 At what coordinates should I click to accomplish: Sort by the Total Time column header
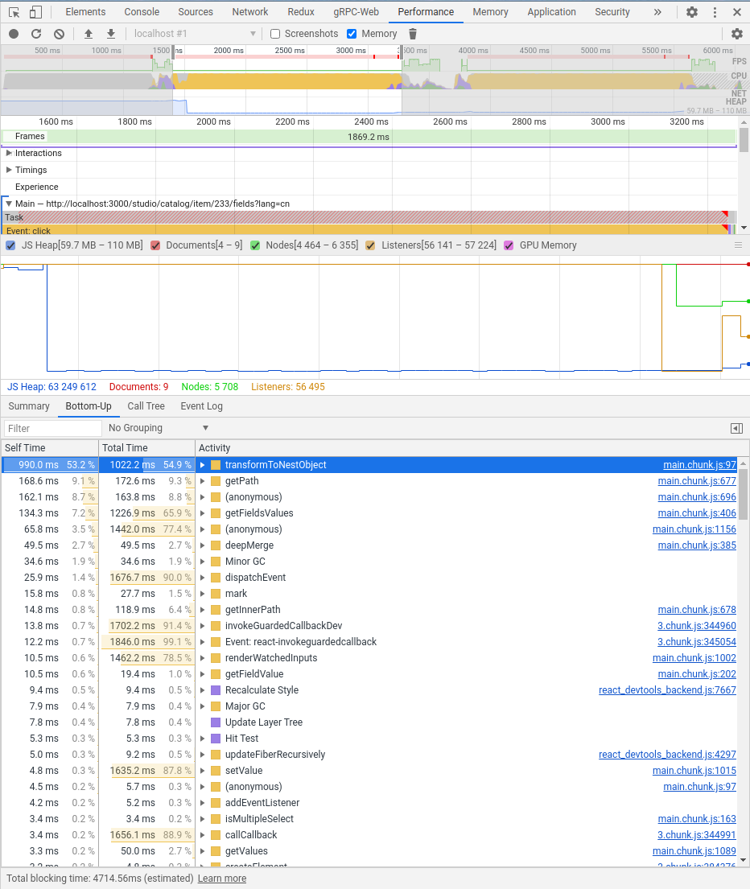click(146, 448)
